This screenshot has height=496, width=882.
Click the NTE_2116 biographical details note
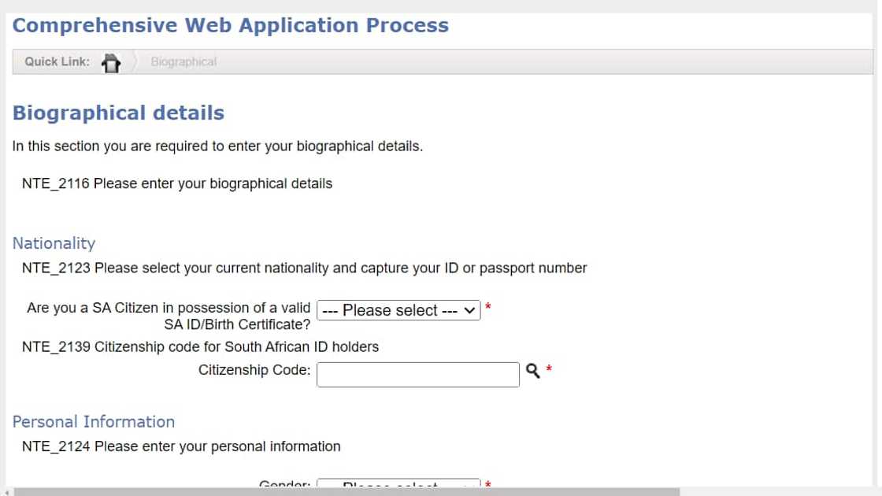pos(177,183)
